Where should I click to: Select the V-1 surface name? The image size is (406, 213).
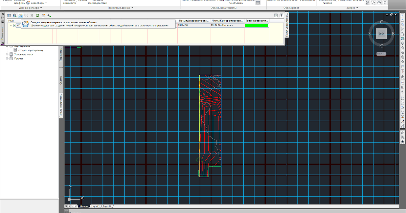click(19, 25)
